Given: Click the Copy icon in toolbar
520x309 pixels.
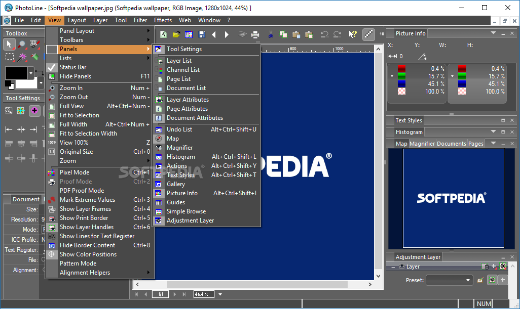Looking at the screenshot, I should click(283, 34).
